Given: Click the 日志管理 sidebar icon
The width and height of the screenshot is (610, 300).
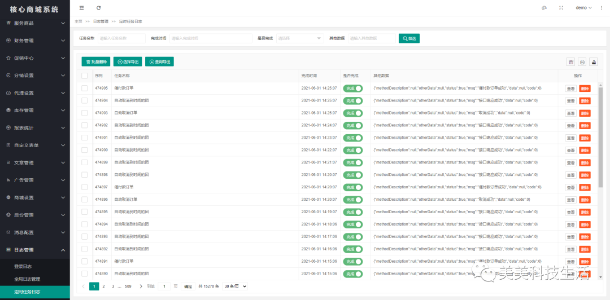Looking at the screenshot, I should point(8,250).
